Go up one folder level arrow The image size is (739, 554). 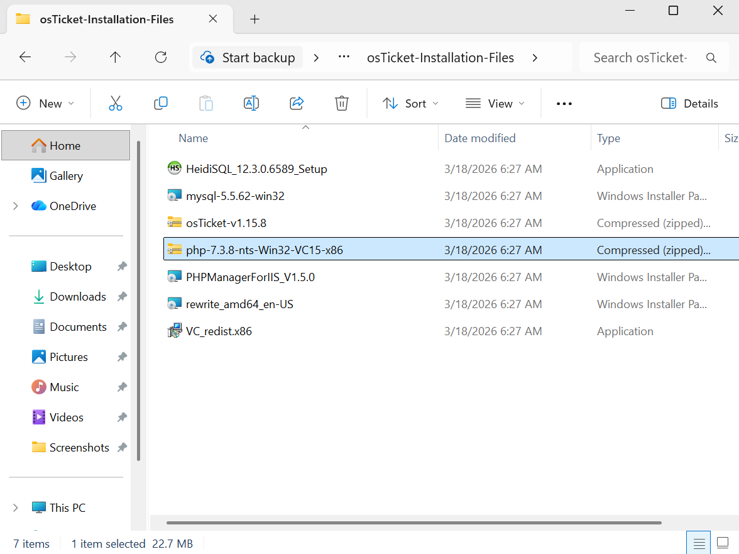coord(115,57)
